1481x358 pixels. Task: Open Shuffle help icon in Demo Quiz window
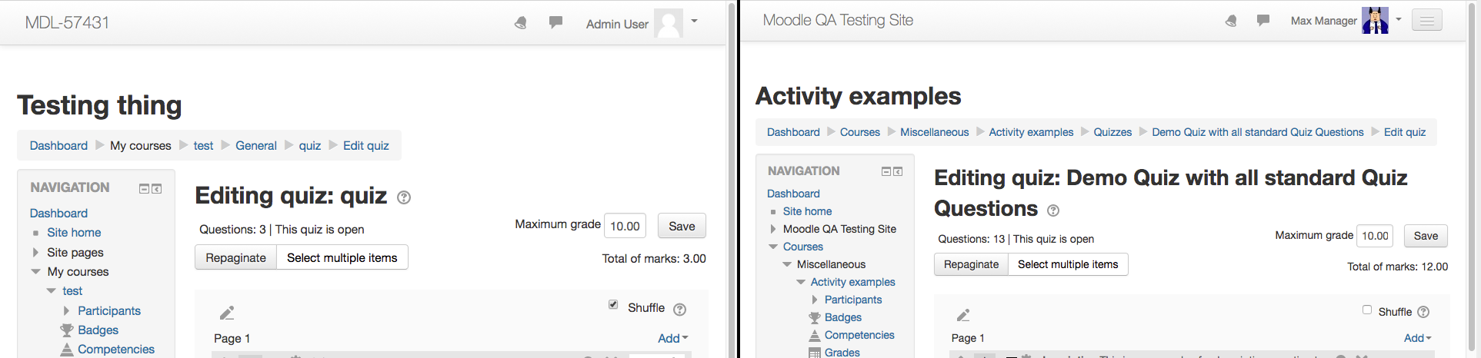click(1423, 312)
